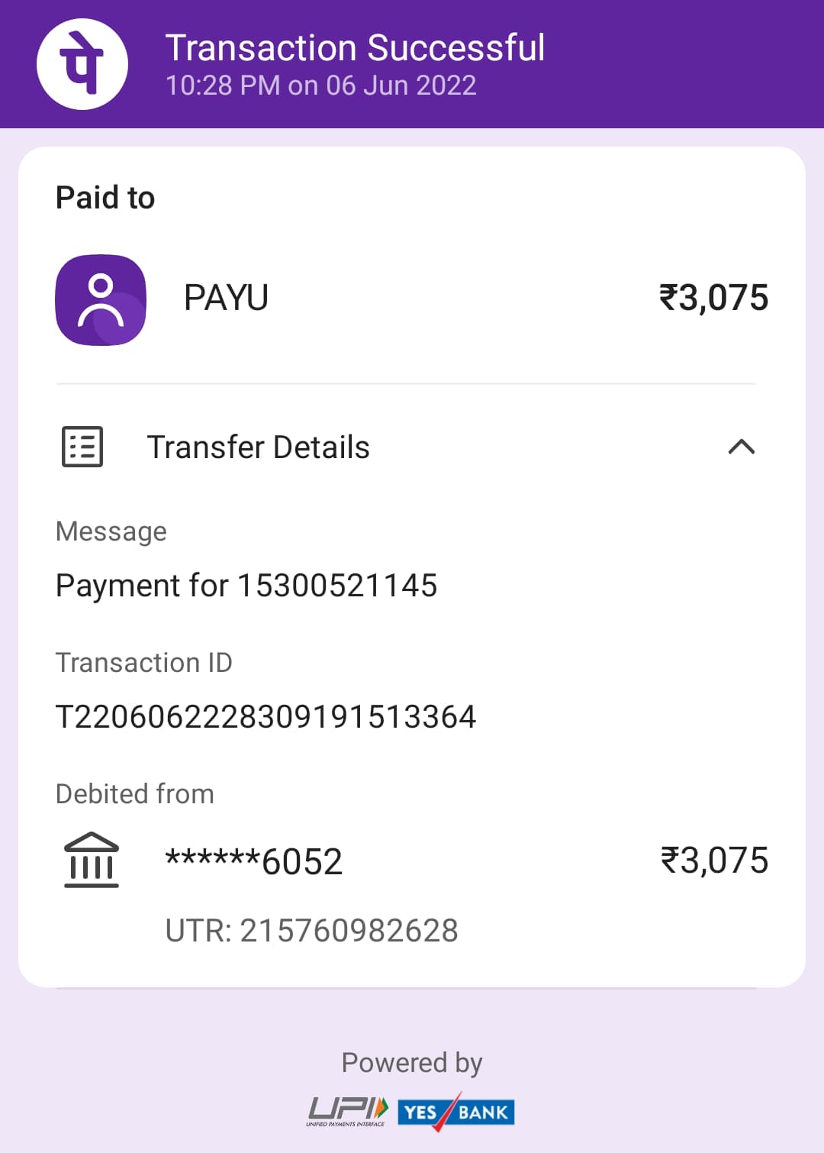The height and width of the screenshot is (1153, 824).
Task: Tap the UPI logo
Action: pos(348,1111)
